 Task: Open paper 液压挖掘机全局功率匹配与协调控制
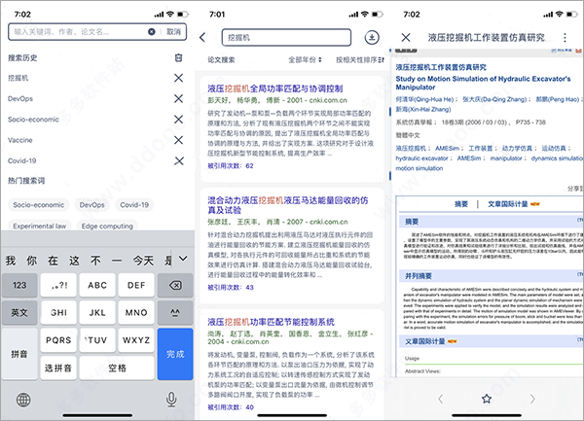275,88
